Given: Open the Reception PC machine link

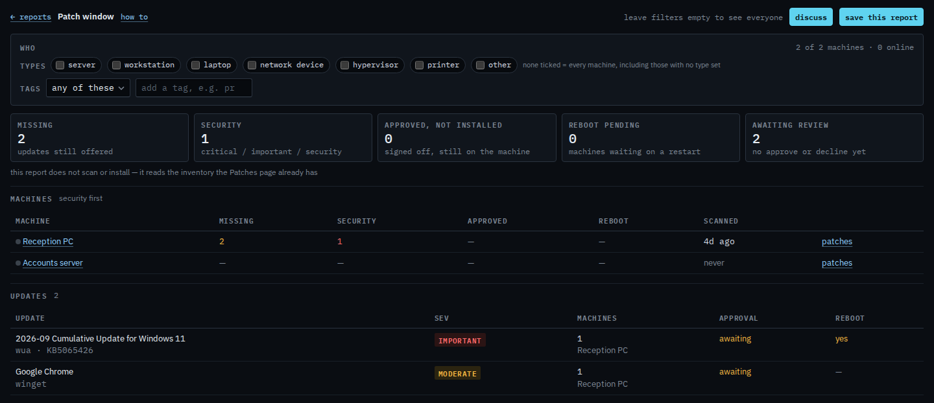Looking at the screenshot, I should click(x=48, y=242).
